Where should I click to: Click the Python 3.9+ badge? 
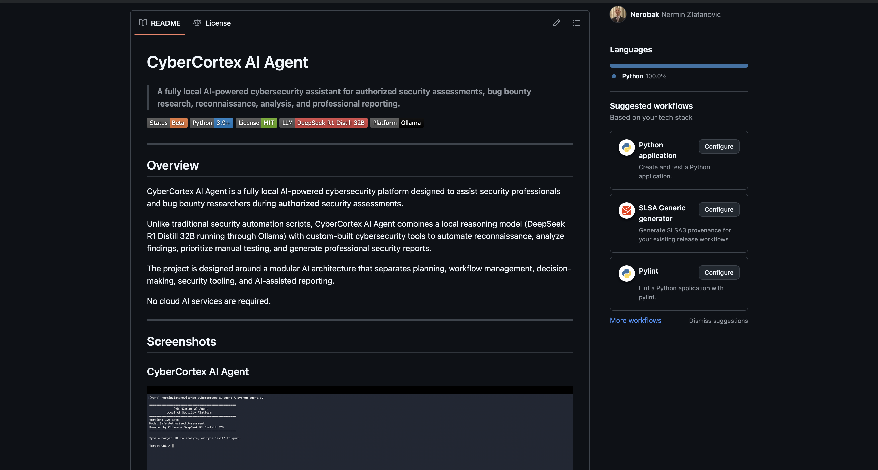pyautogui.click(x=211, y=123)
